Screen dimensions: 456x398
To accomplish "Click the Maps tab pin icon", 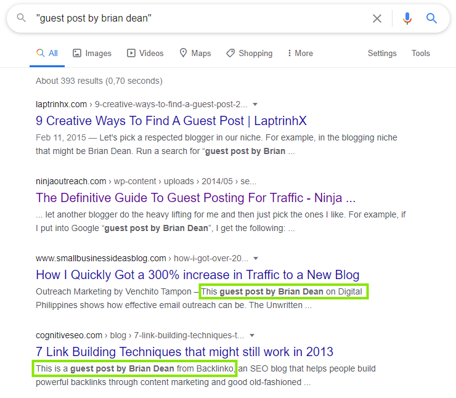I will click(x=183, y=53).
